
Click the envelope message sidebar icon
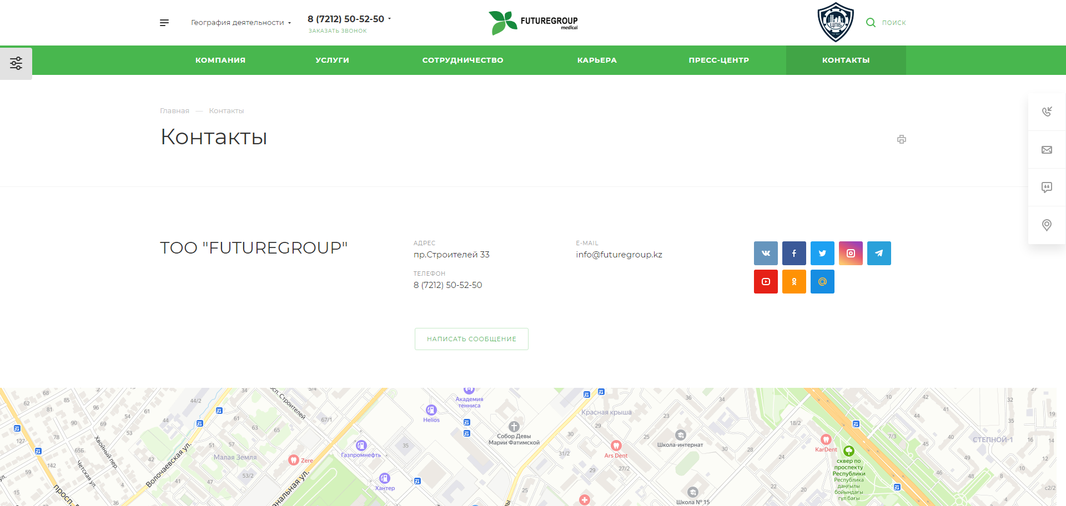click(1047, 150)
